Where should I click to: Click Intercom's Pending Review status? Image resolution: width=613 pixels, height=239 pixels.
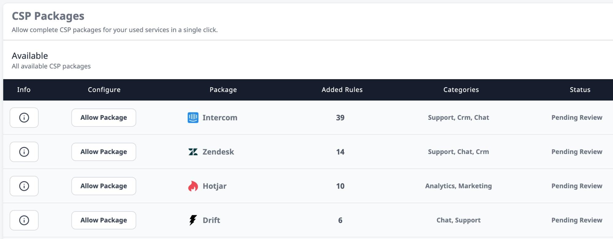(577, 118)
